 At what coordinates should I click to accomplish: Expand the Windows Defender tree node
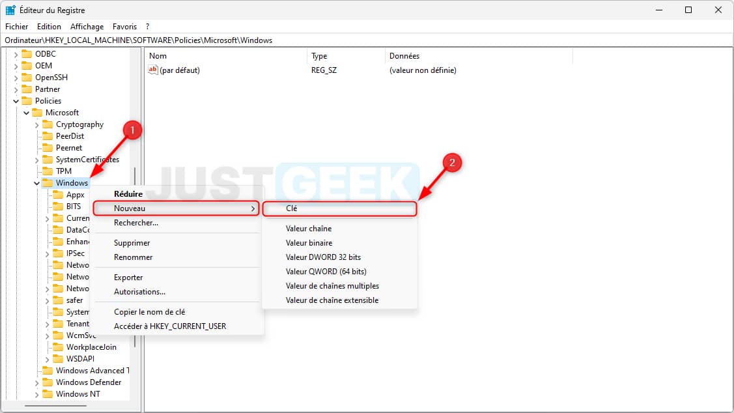coord(36,382)
